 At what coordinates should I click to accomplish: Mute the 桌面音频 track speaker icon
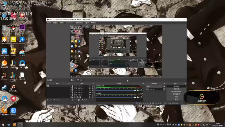tap(138, 97)
